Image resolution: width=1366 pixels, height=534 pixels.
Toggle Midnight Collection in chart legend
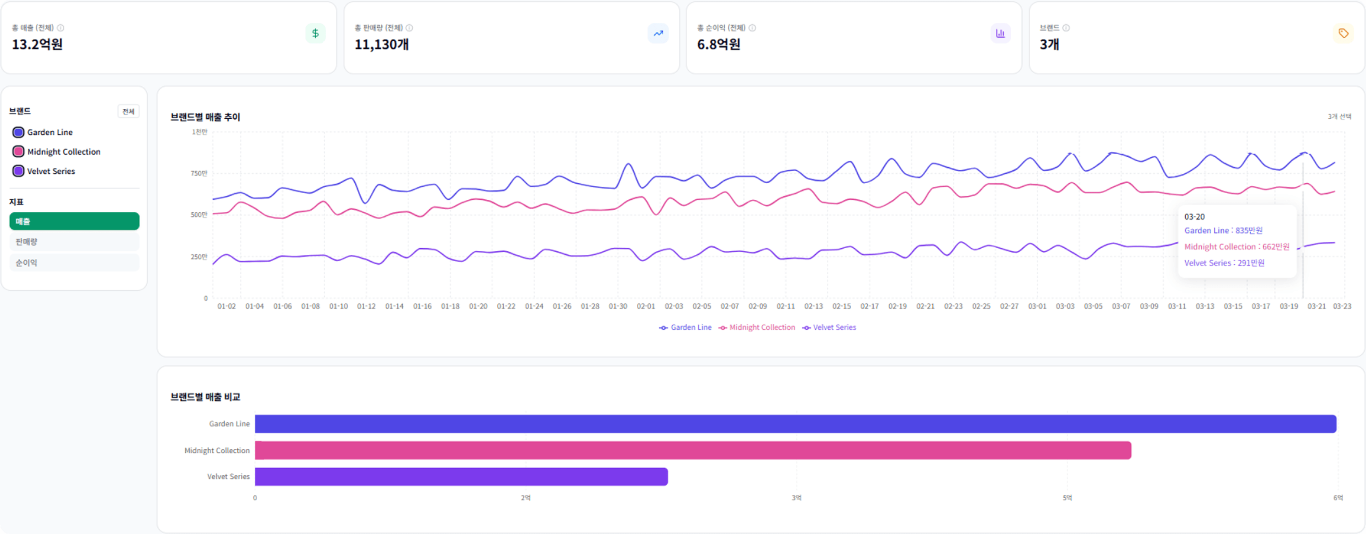click(756, 327)
